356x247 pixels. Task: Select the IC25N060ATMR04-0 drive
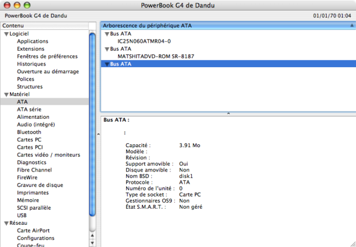[144, 41]
